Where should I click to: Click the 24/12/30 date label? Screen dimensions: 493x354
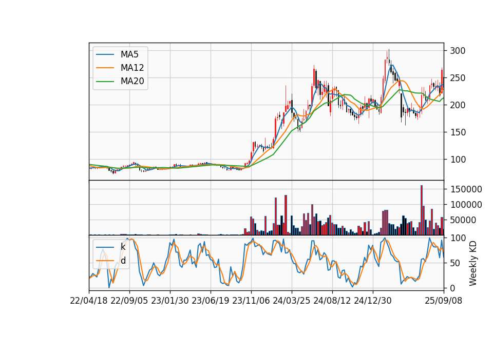373,301
